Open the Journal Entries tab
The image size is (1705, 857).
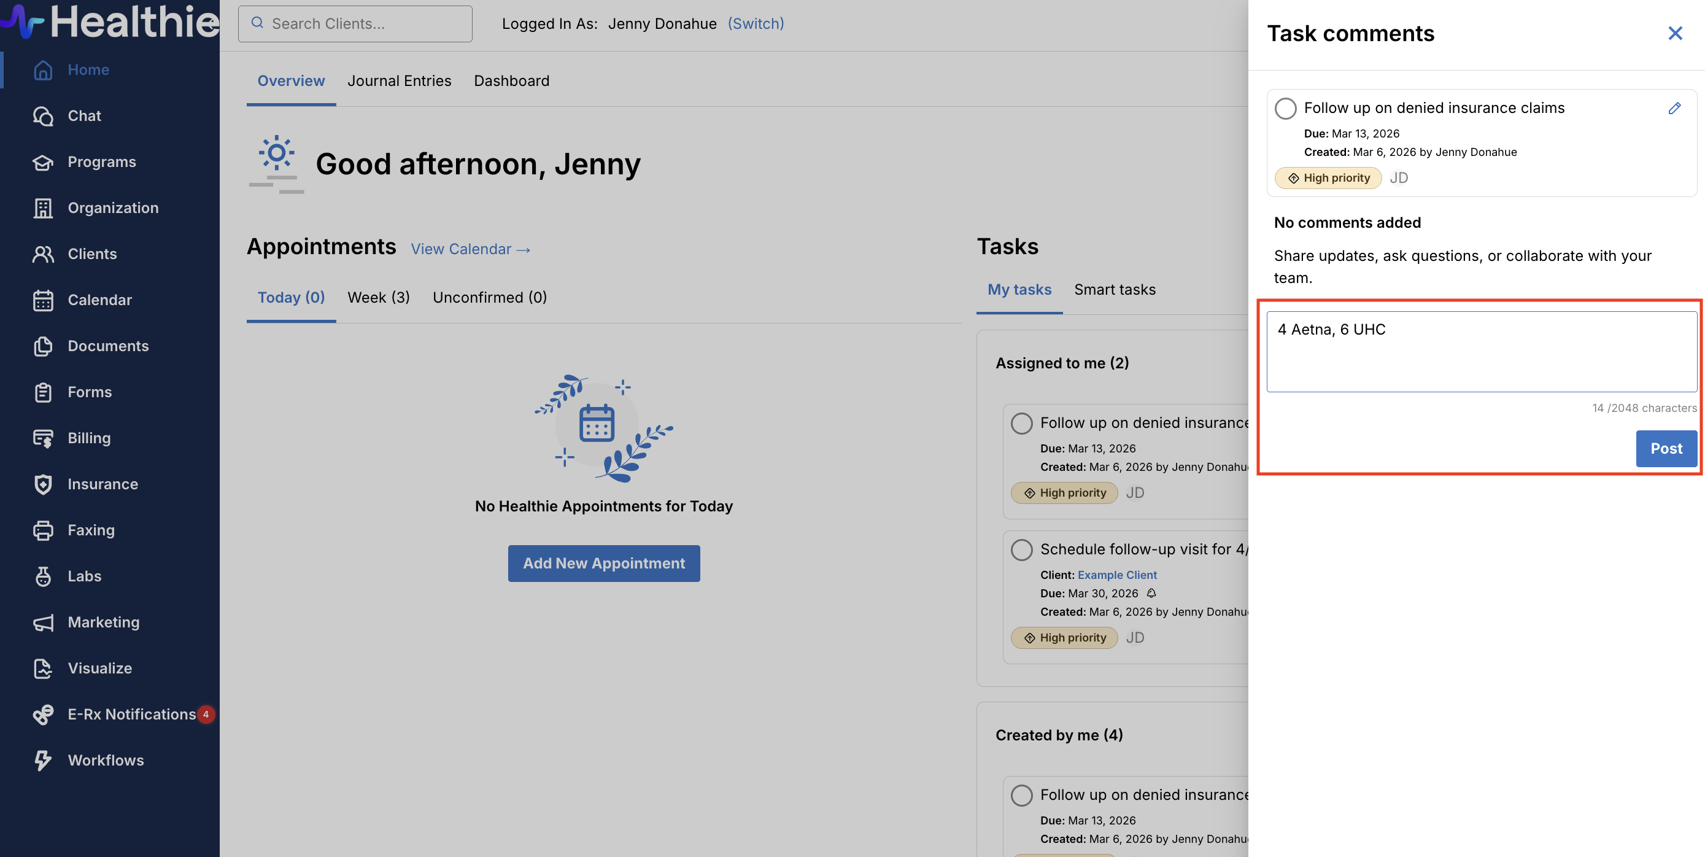tap(399, 81)
